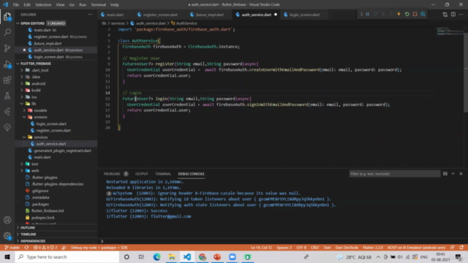Image resolution: width=468 pixels, height=263 pixels.
Task: Click the Windows Start button
Action: [7, 256]
